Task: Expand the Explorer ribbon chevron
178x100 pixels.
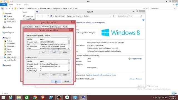Action: tap(174, 4)
